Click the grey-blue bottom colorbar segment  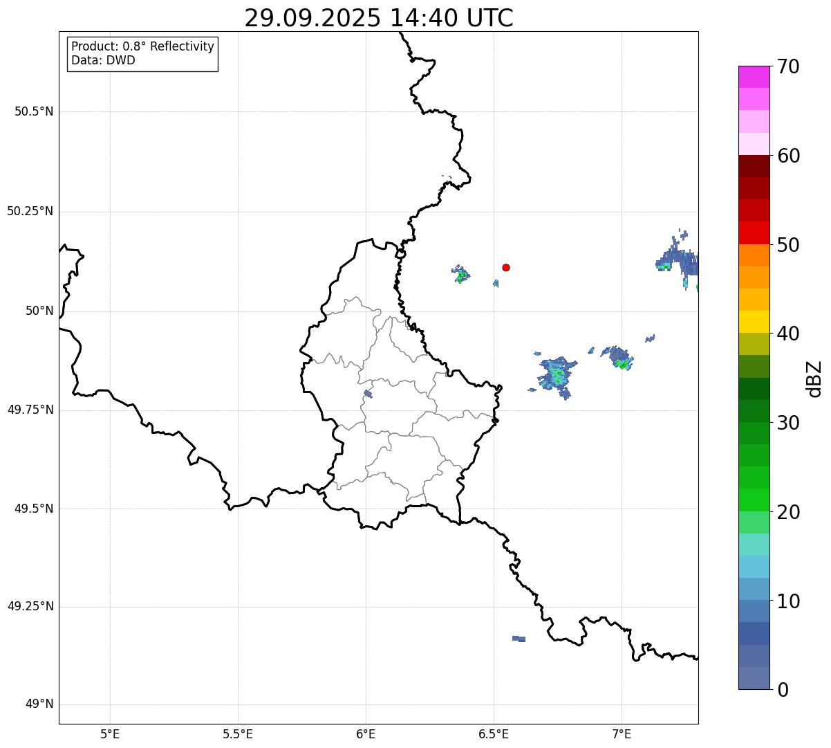pyautogui.click(x=754, y=678)
